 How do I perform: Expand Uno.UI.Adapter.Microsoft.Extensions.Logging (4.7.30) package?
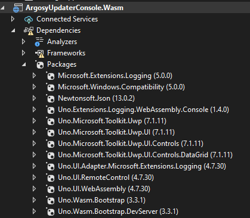[34, 166]
